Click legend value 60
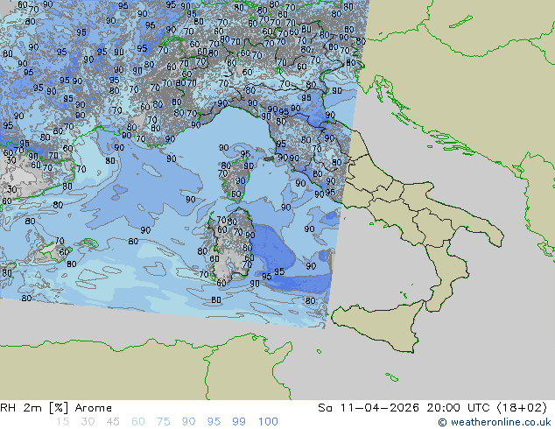This screenshot has height=429, width=555. tap(138, 422)
